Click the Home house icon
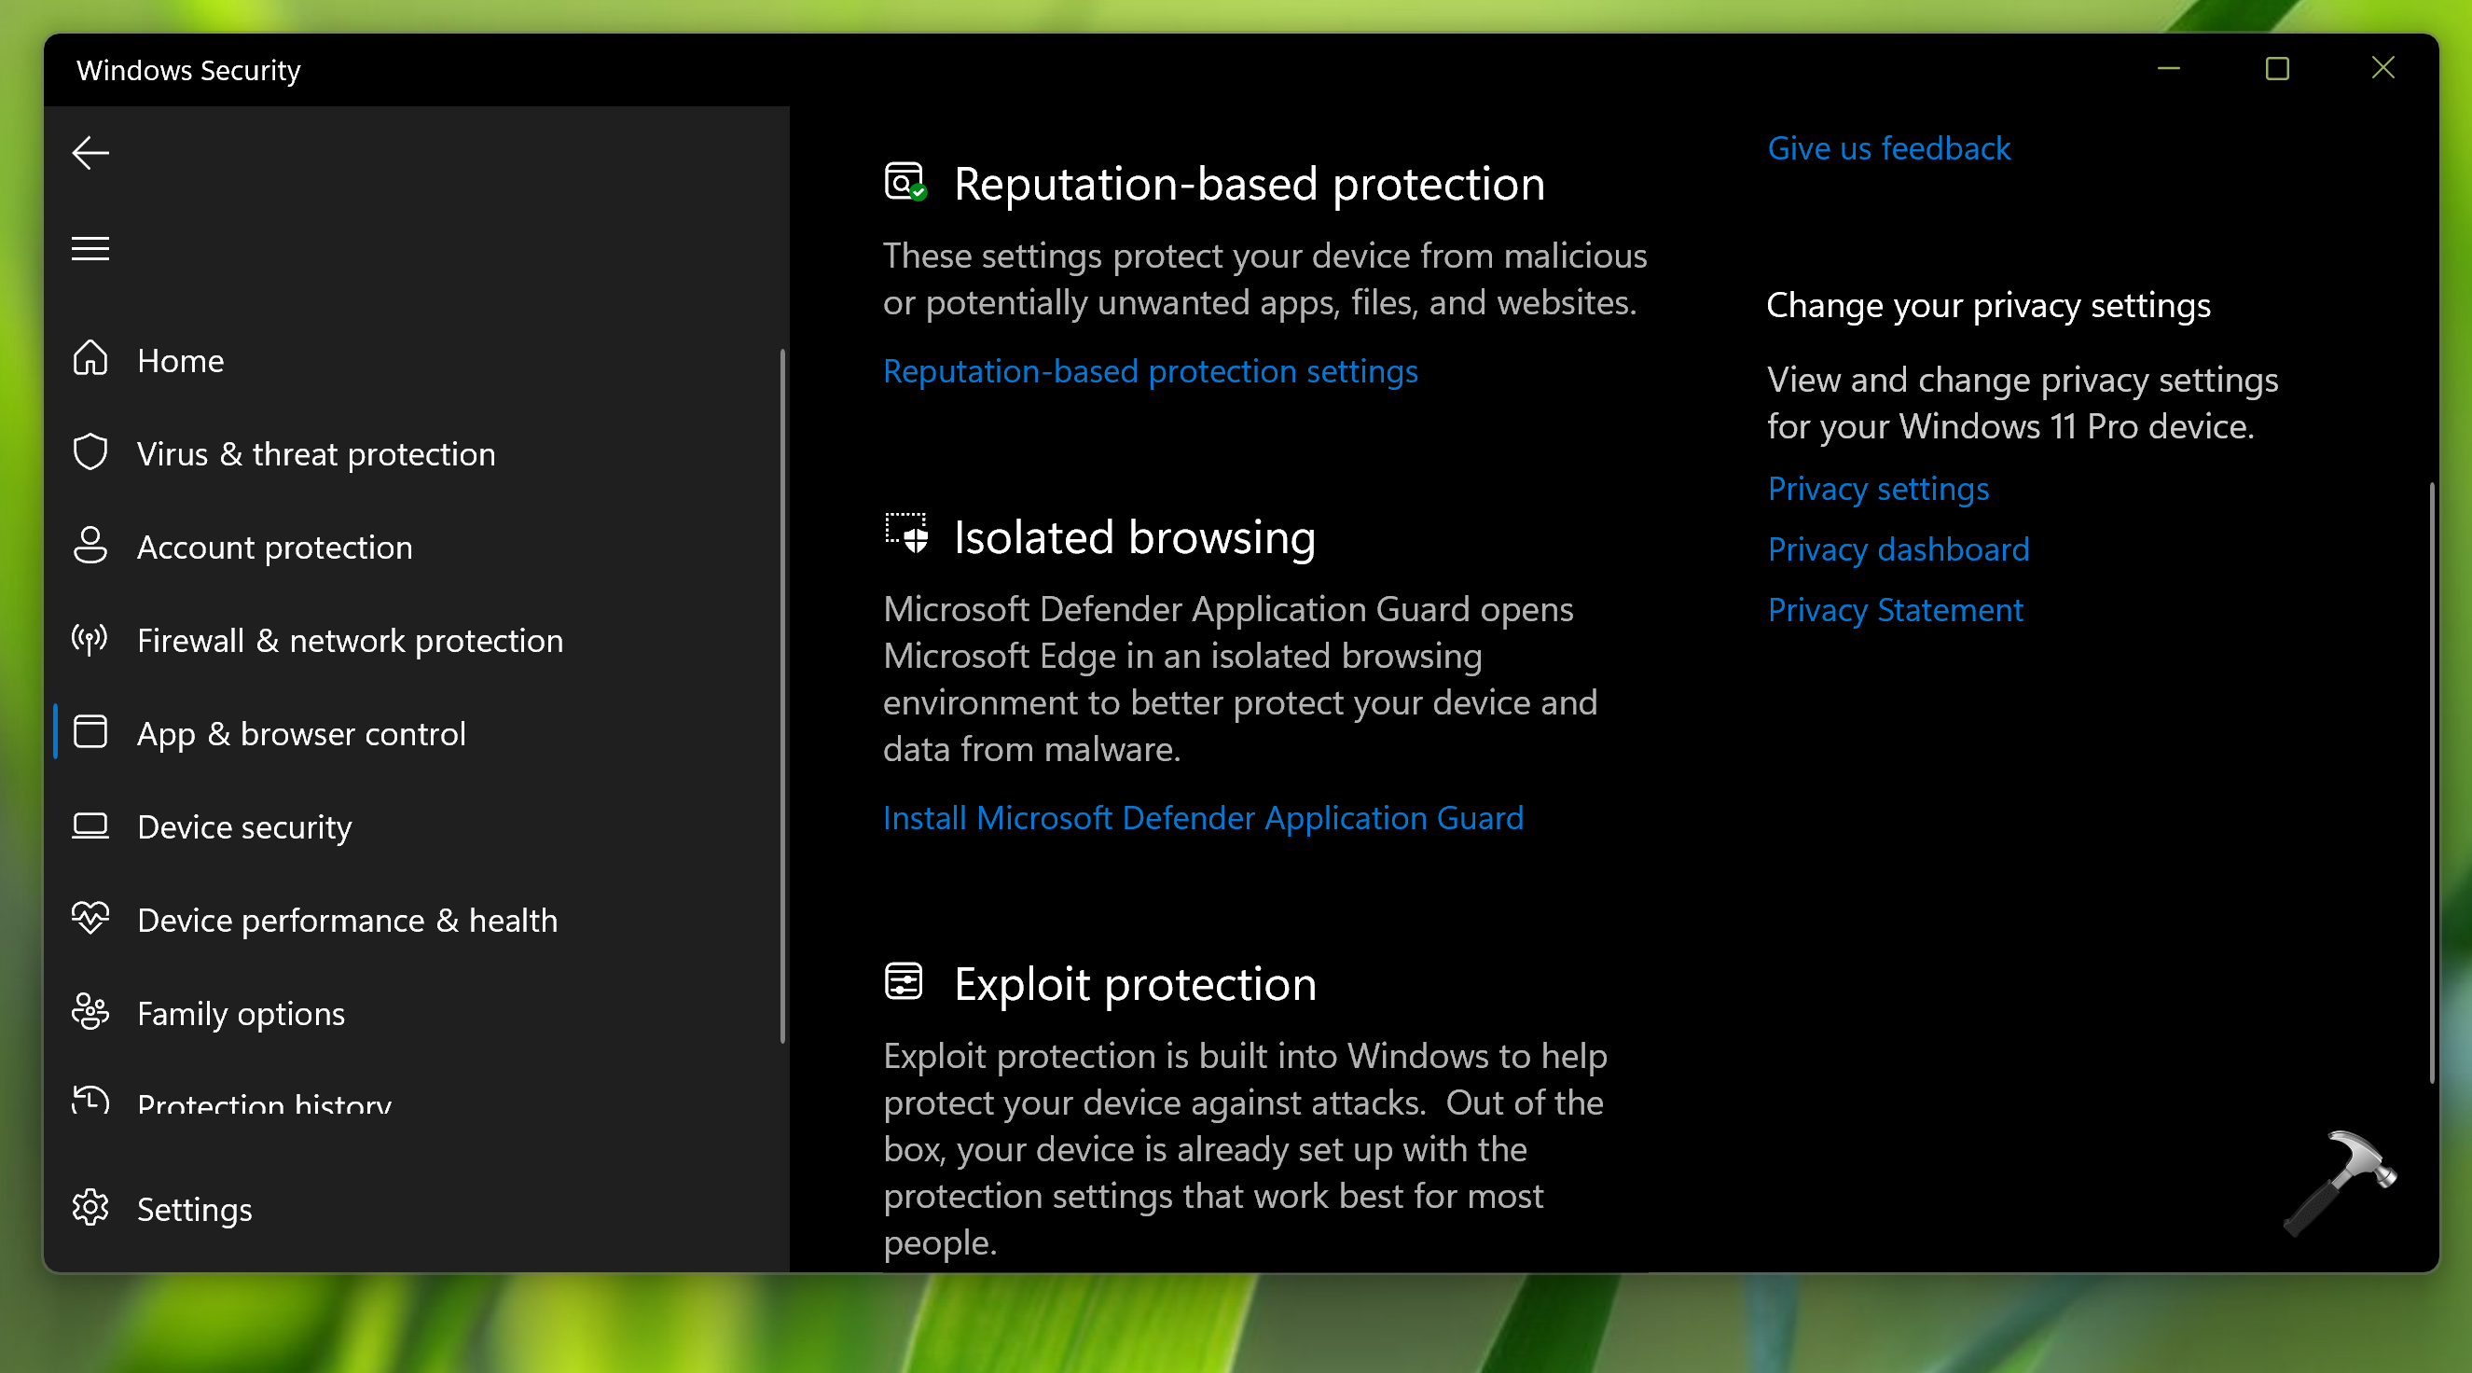 coord(90,359)
